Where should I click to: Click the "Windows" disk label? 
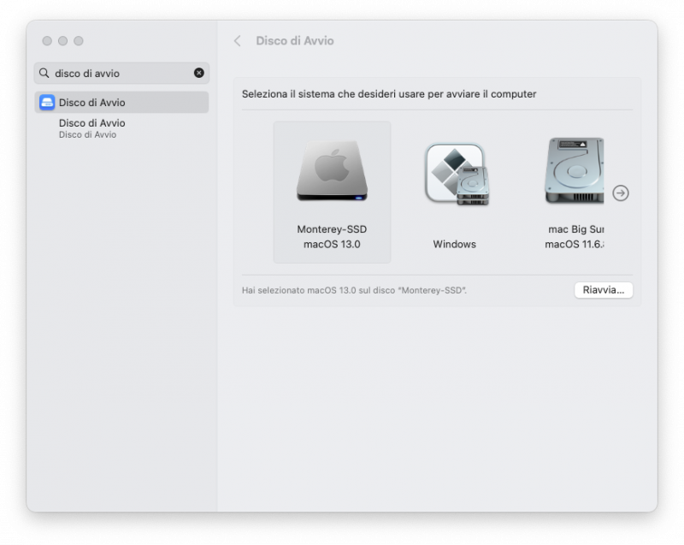[455, 245]
